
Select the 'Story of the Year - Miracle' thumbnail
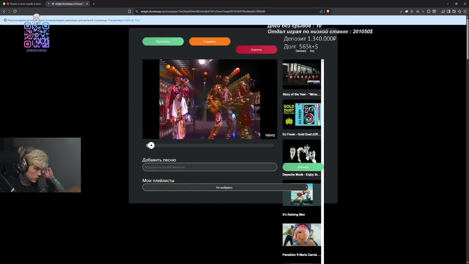pyautogui.click(x=302, y=74)
